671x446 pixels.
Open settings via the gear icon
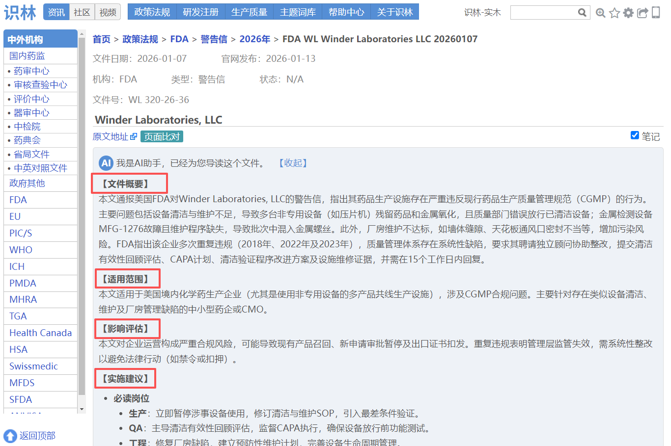(x=628, y=13)
